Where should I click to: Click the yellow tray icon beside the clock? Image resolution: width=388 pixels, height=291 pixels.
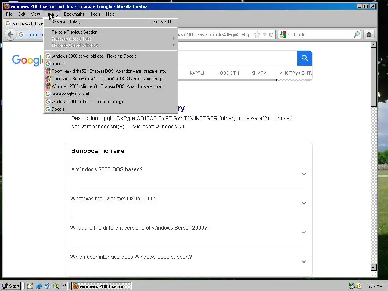point(359,286)
